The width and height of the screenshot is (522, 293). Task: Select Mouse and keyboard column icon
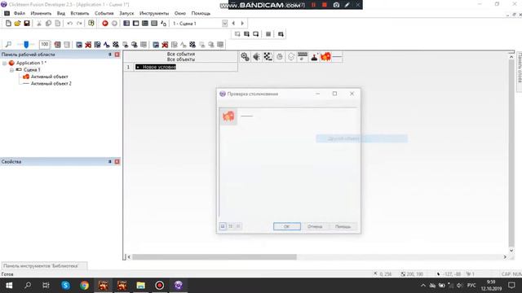coord(303,57)
